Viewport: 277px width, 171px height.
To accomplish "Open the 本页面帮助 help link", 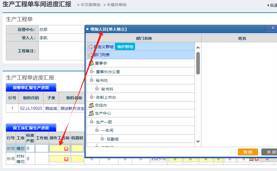I will coord(90,5).
